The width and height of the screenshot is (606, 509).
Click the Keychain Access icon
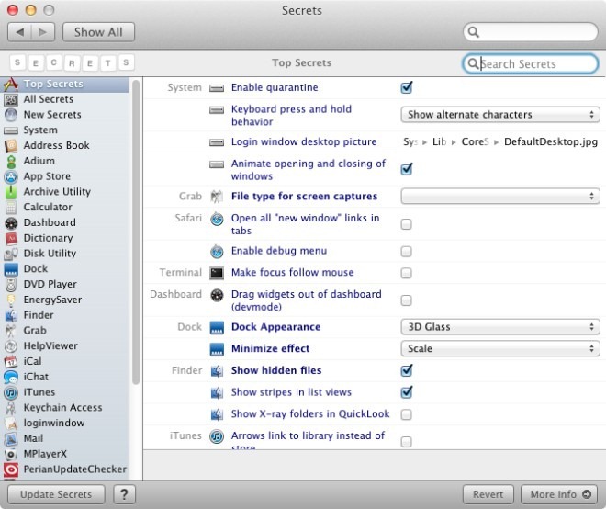[x=11, y=408]
